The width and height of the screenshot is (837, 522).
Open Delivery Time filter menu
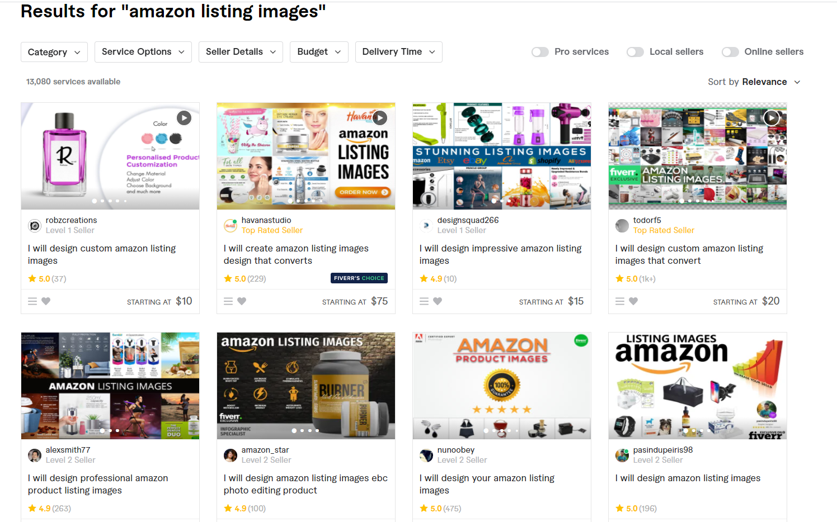399,52
